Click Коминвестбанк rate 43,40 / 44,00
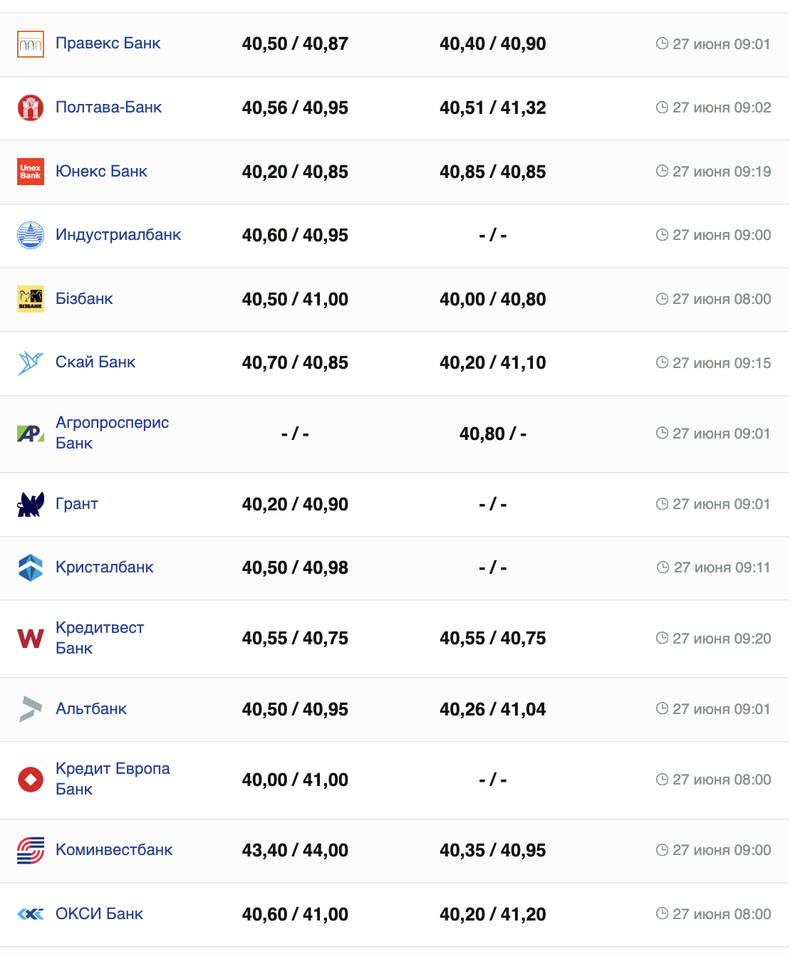 coord(295,851)
